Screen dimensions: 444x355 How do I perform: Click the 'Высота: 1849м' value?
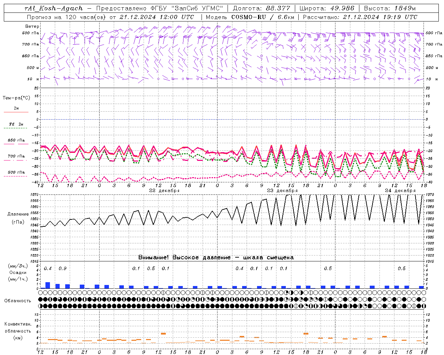390,8
